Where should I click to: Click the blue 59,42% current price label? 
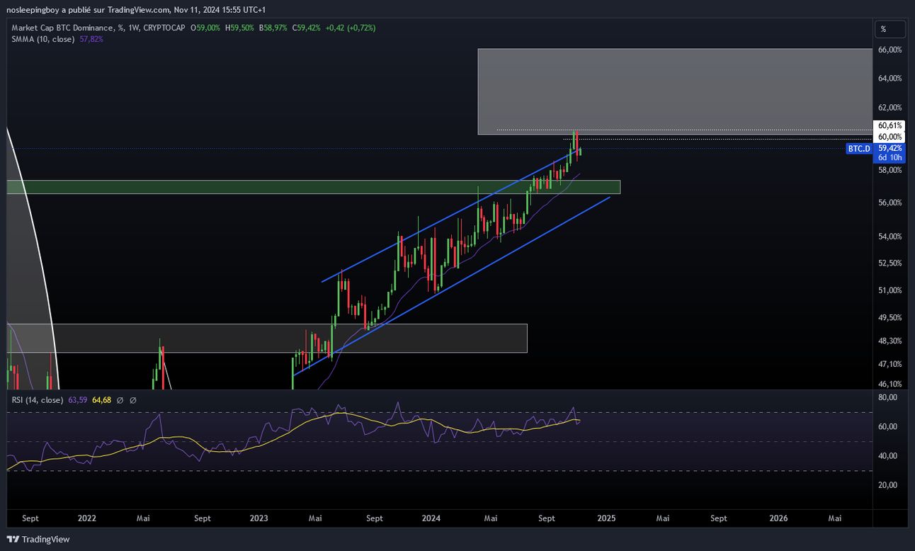click(890, 148)
